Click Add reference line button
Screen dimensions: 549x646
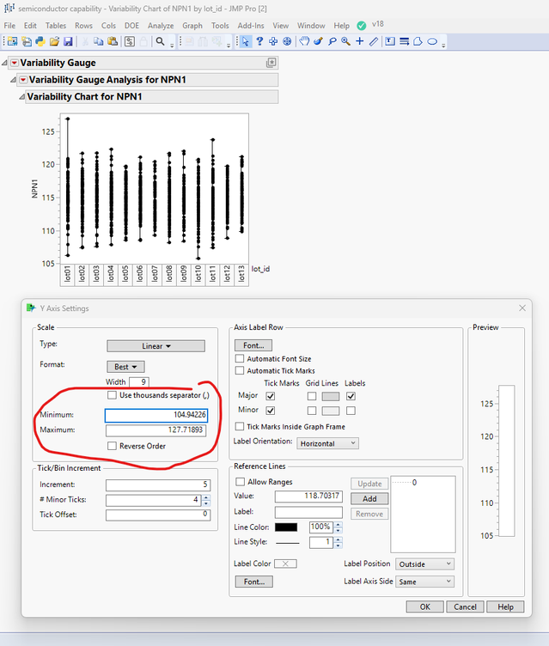point(369,498)
